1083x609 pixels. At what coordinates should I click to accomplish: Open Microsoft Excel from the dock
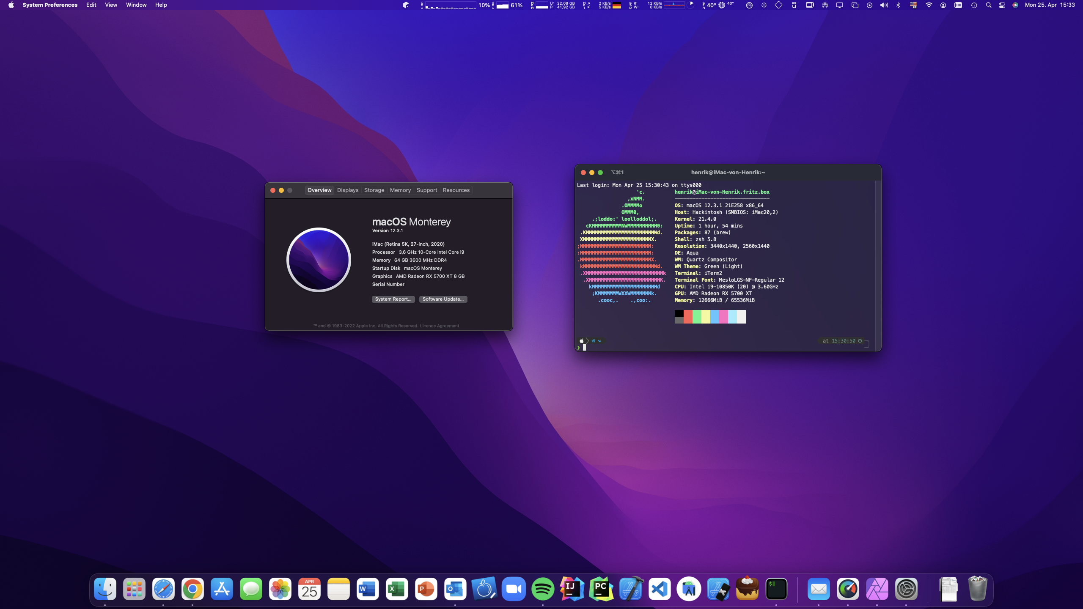click(397, 589)
